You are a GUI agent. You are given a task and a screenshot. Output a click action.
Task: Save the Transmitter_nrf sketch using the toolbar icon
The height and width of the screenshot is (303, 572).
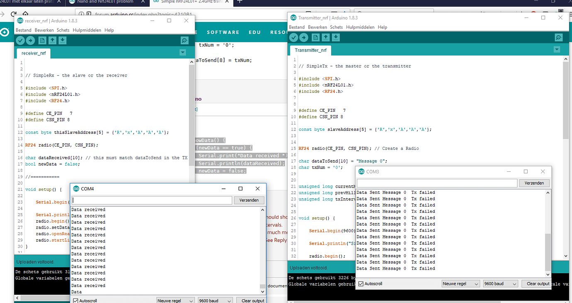click(x=337, y=37)
